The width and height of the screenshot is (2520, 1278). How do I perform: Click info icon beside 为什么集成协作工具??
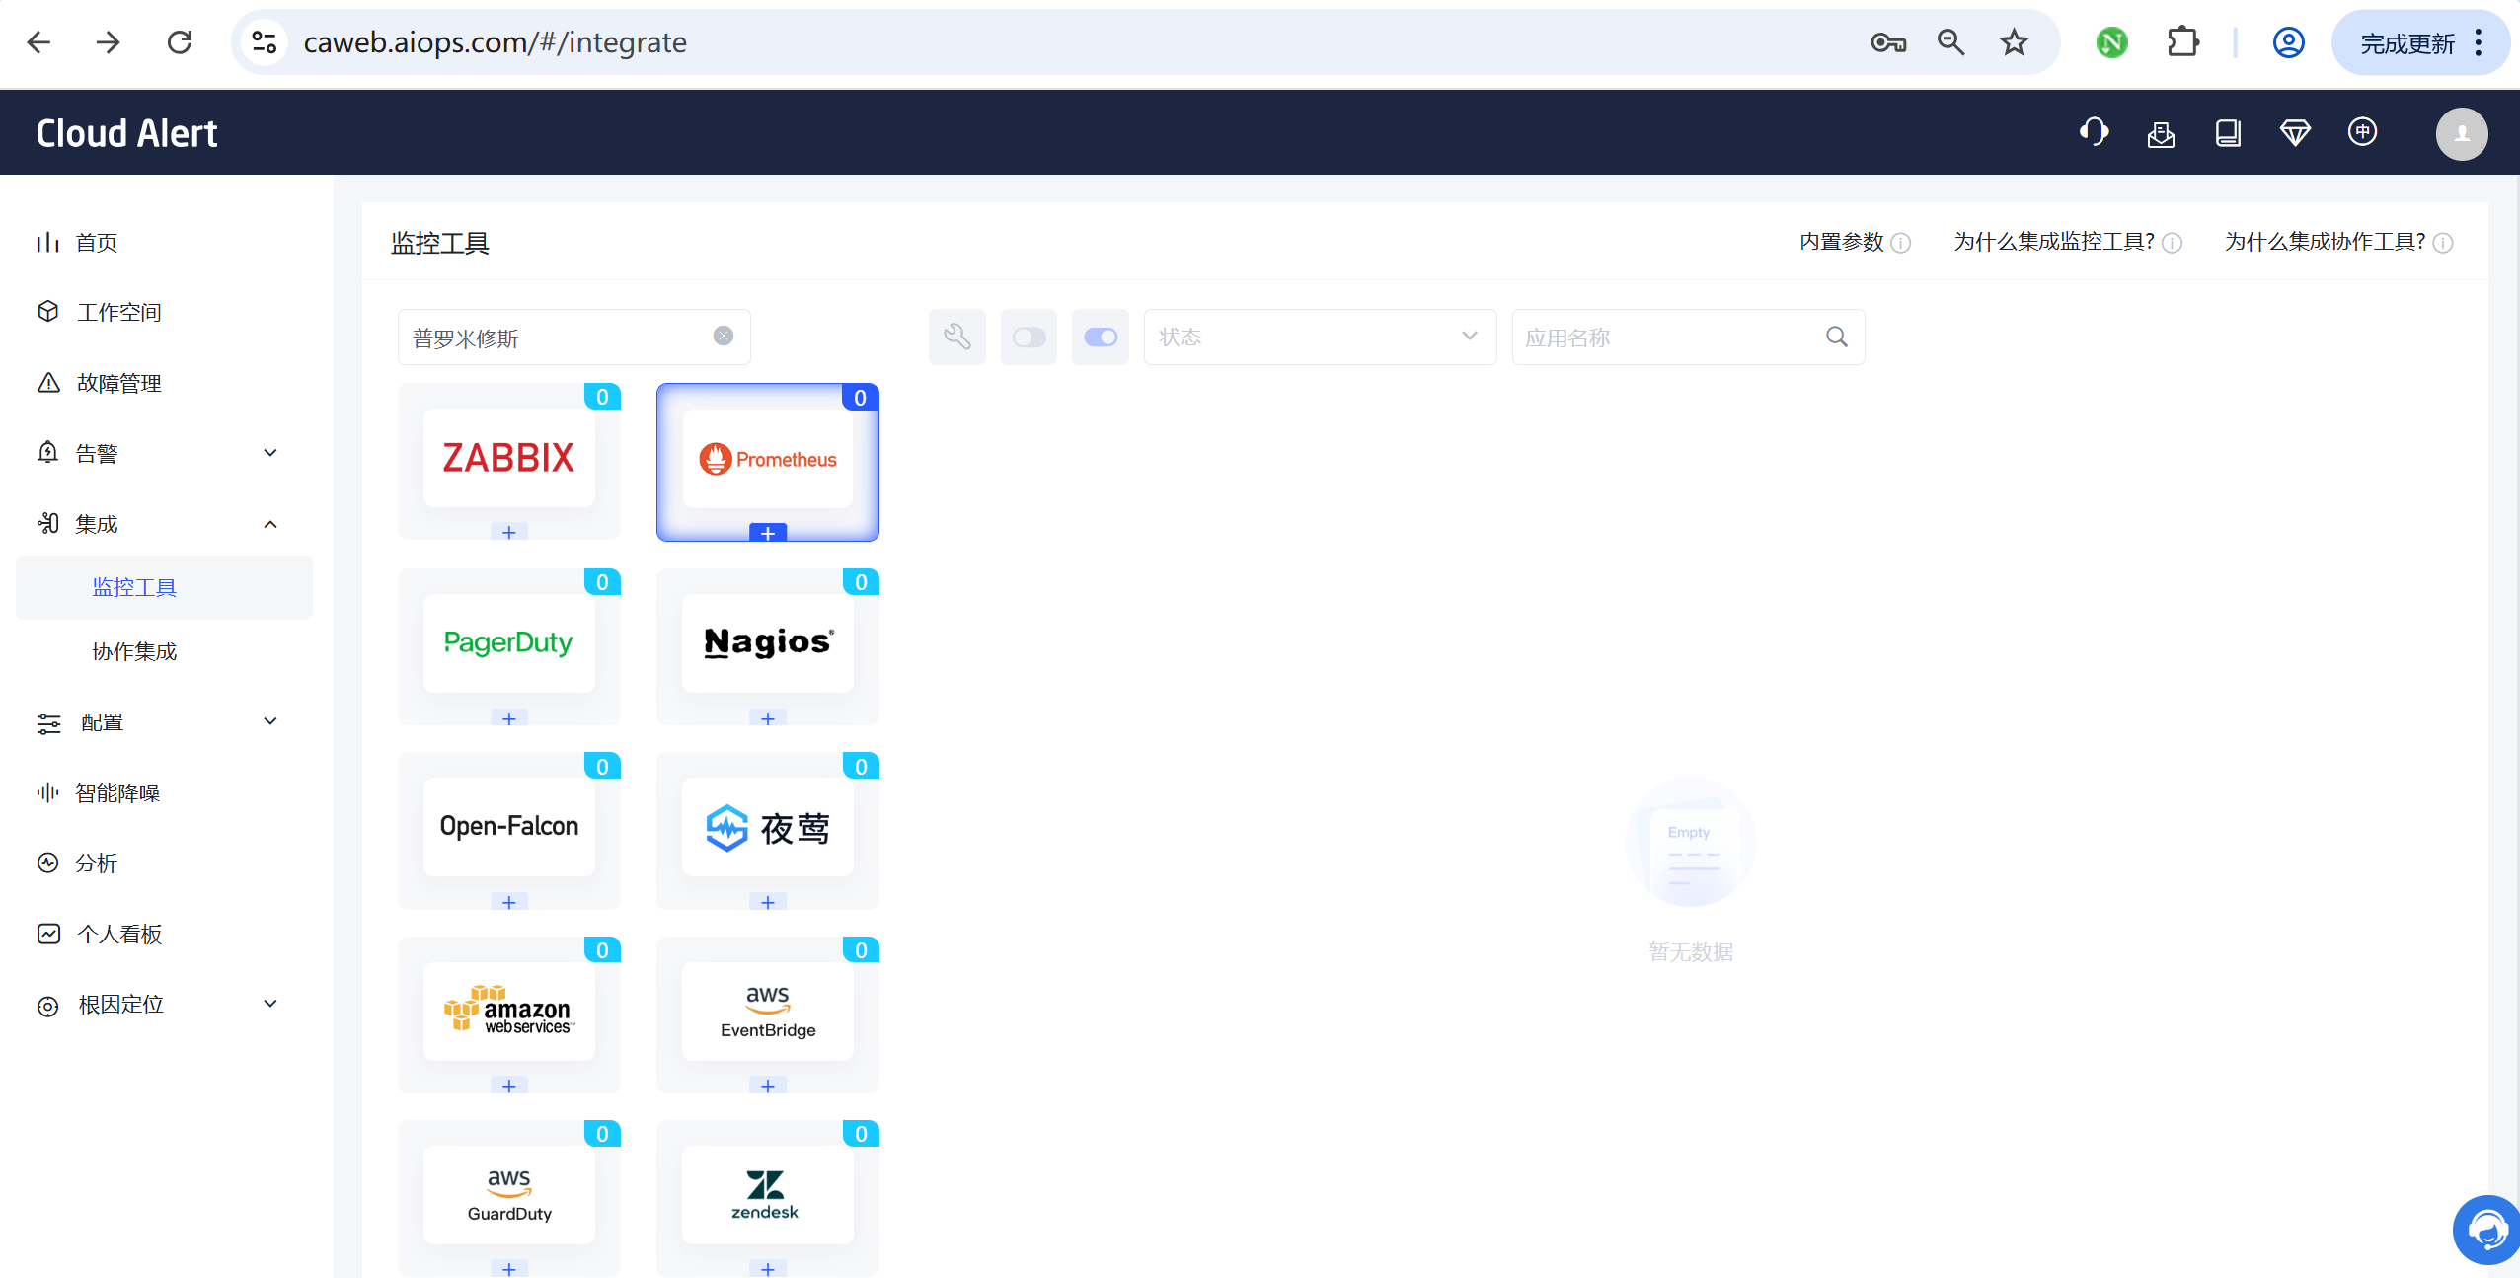point(2443,243)
